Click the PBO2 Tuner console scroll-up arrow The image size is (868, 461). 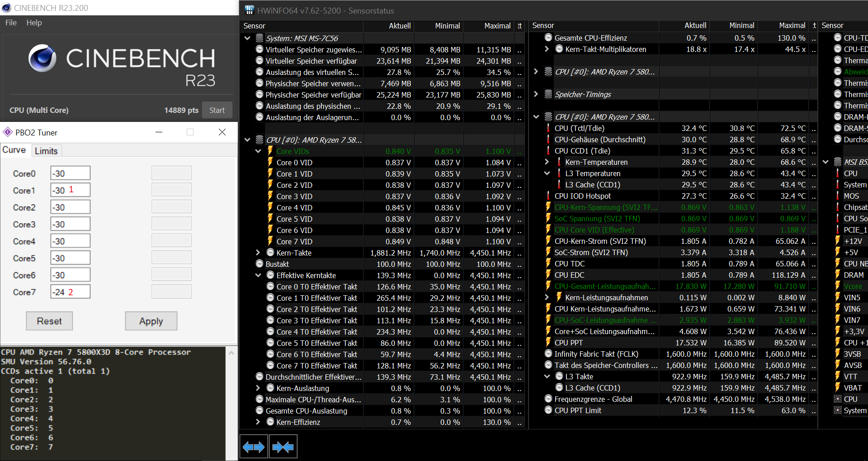pos(231,353)
